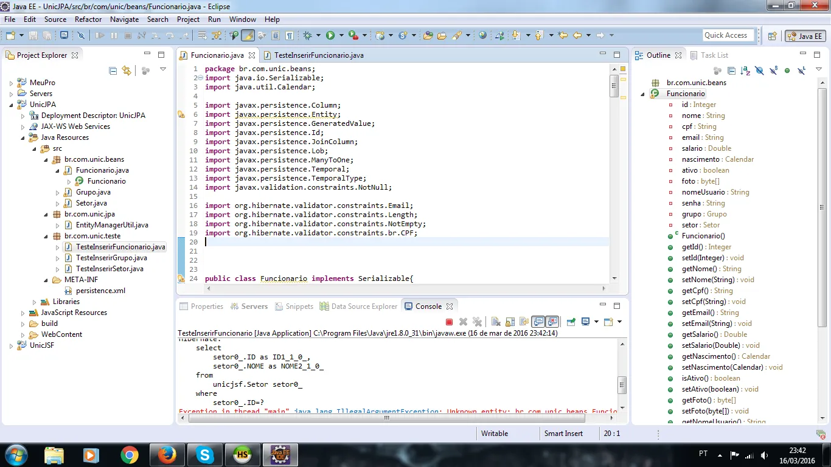
Task: Toggle Hide Fields in Outline toolbar
Action: tap(759, 71)
